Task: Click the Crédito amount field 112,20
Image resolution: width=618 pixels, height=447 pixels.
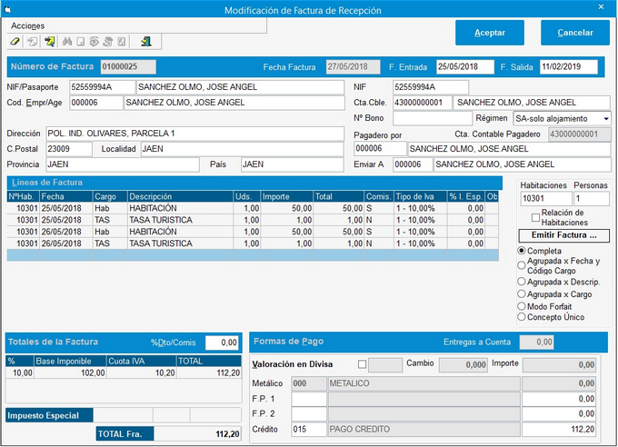Action: coord(559,429)
